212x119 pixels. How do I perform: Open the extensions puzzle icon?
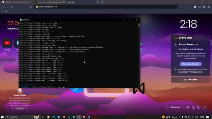(195, 7)
